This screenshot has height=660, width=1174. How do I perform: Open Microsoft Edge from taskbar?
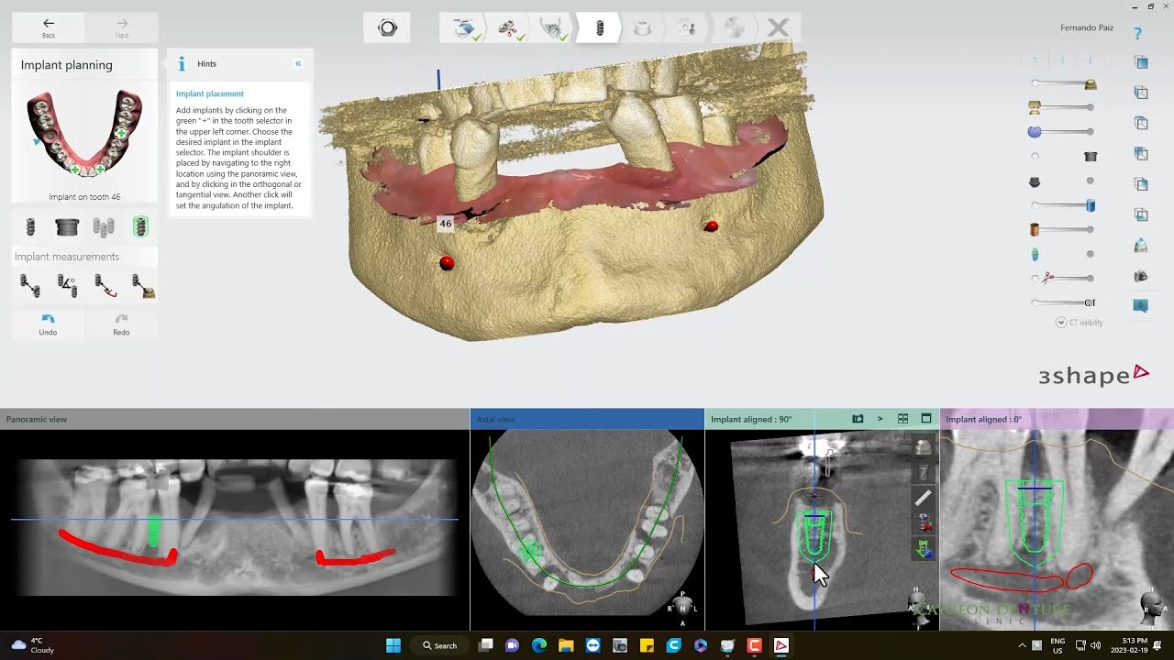(539, 645)
